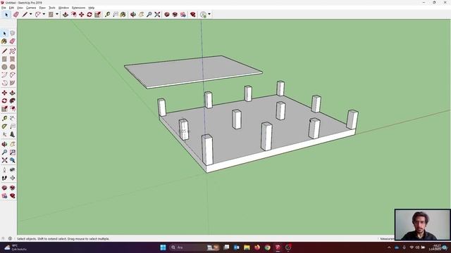Select Push/Pull tool in top toolbar
Image resolution: width=451 pixels, height=253 pixels.
click(x=66, y=14)
